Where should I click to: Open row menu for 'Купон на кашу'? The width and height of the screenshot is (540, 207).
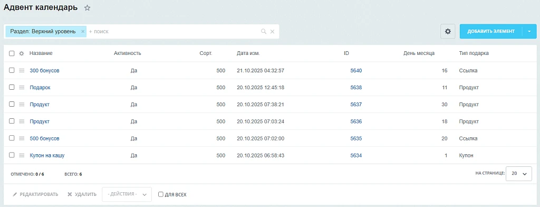click(x=22, y=155)
